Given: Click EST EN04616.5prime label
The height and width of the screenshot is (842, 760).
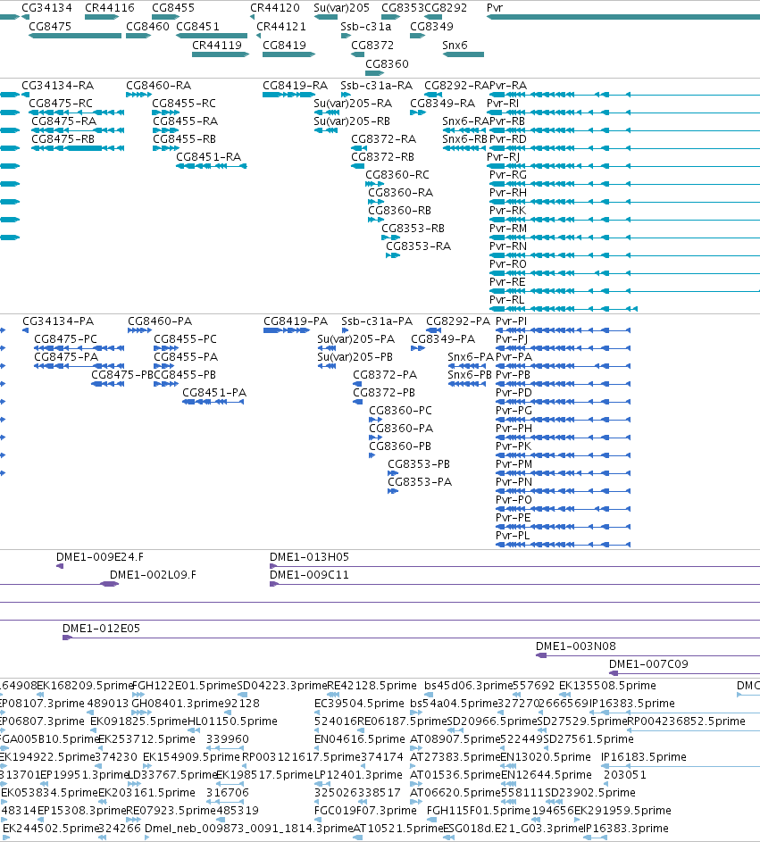Looking at the screenshot, I should point(359,739).
